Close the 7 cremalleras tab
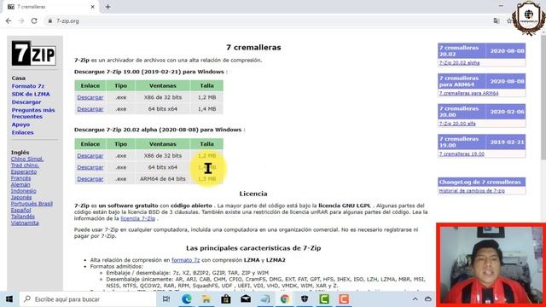The height and width of the screenshot is (307, 546). (x=93, y=7)
